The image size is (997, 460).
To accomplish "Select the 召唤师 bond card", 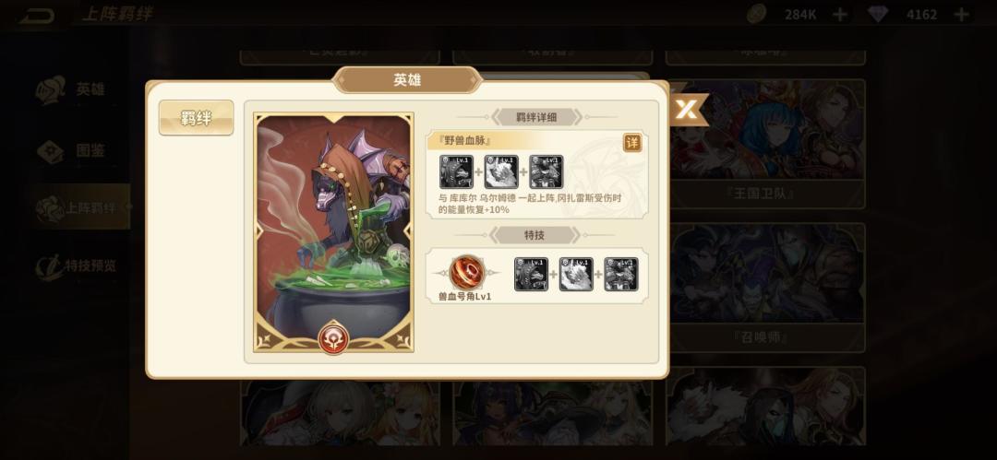I will (x=765, y=288).
